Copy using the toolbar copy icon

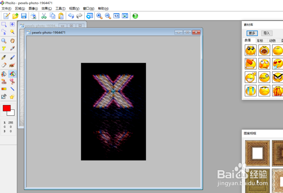pos(52,16)
